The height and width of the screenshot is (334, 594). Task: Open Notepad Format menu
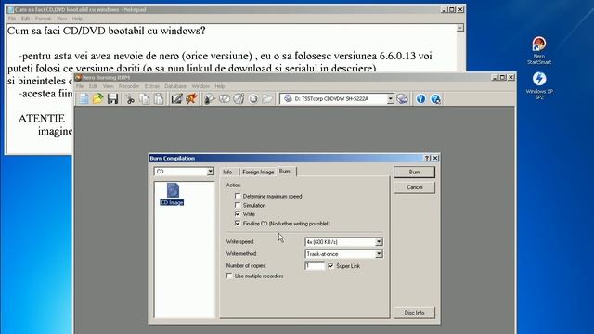(43, 19)
